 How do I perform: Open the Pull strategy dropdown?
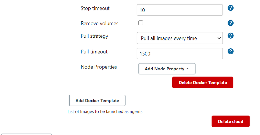pos(180,38)
